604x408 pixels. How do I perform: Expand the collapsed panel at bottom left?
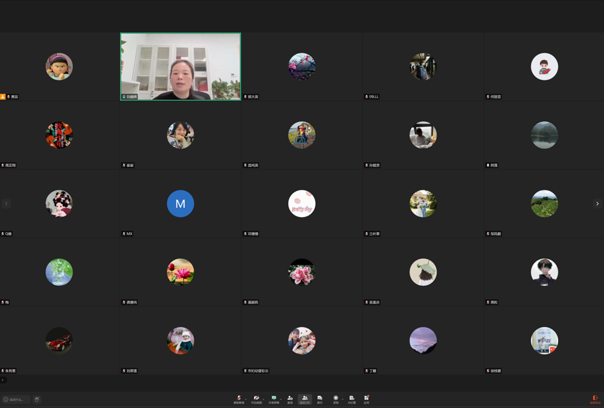(3, 380)
